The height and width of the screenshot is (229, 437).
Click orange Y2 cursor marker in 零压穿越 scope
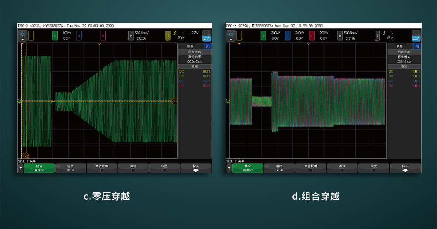click(x=175, y=101)
